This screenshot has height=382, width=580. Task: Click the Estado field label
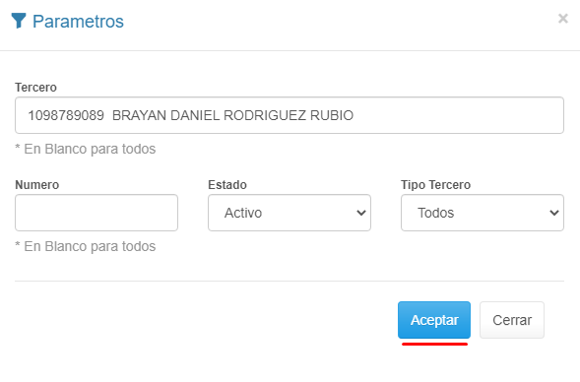tap(227, 184)
